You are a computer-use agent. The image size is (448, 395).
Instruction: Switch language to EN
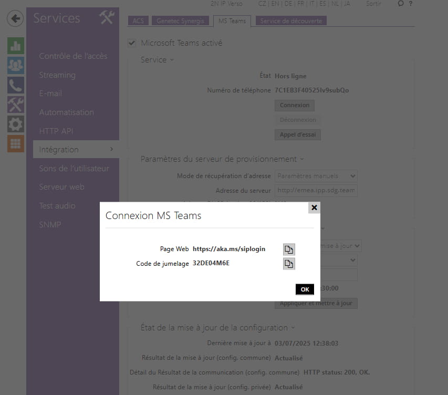275,4
